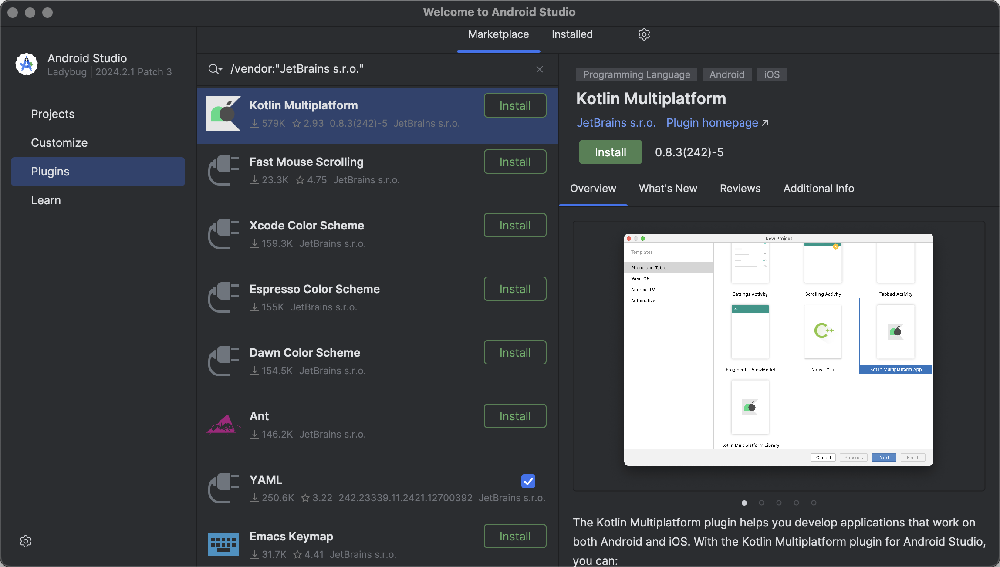Select the Xcode Color Scheme plugin title

click(307, 226)
